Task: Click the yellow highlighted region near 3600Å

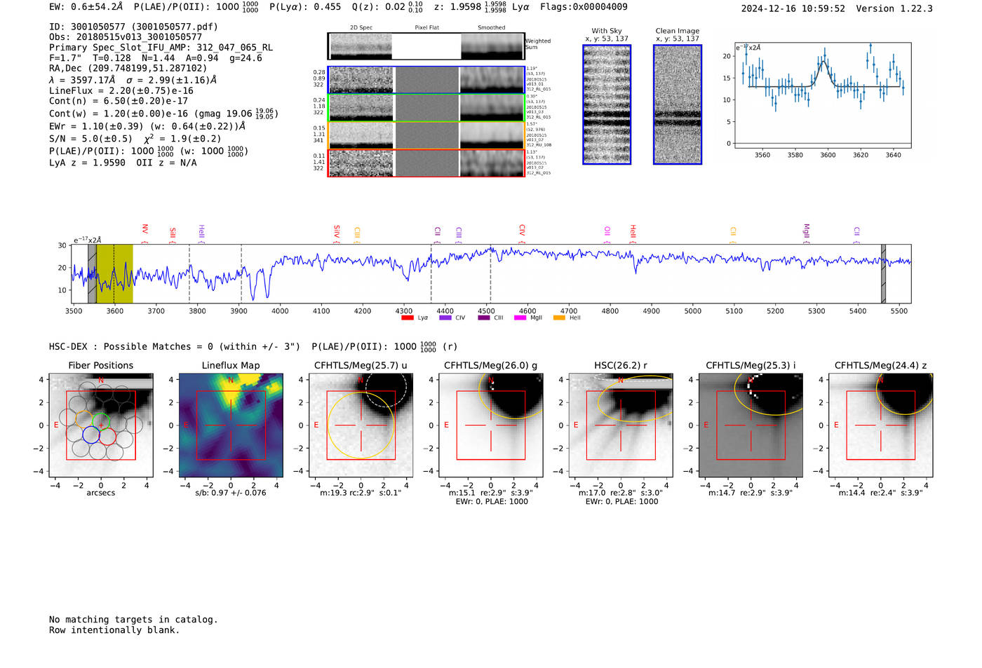Action: tap(114, 274)
